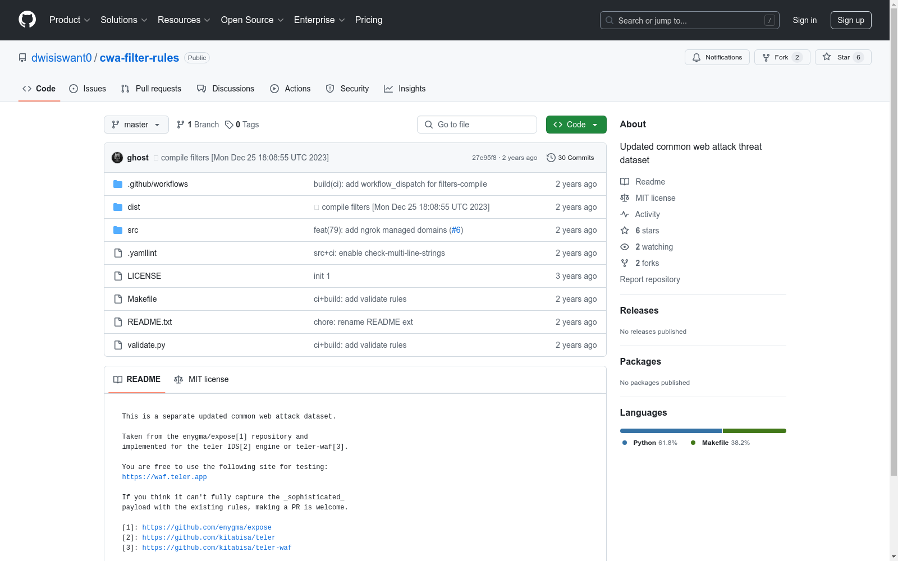Click the Sign up button

click(x=851, y=20)
